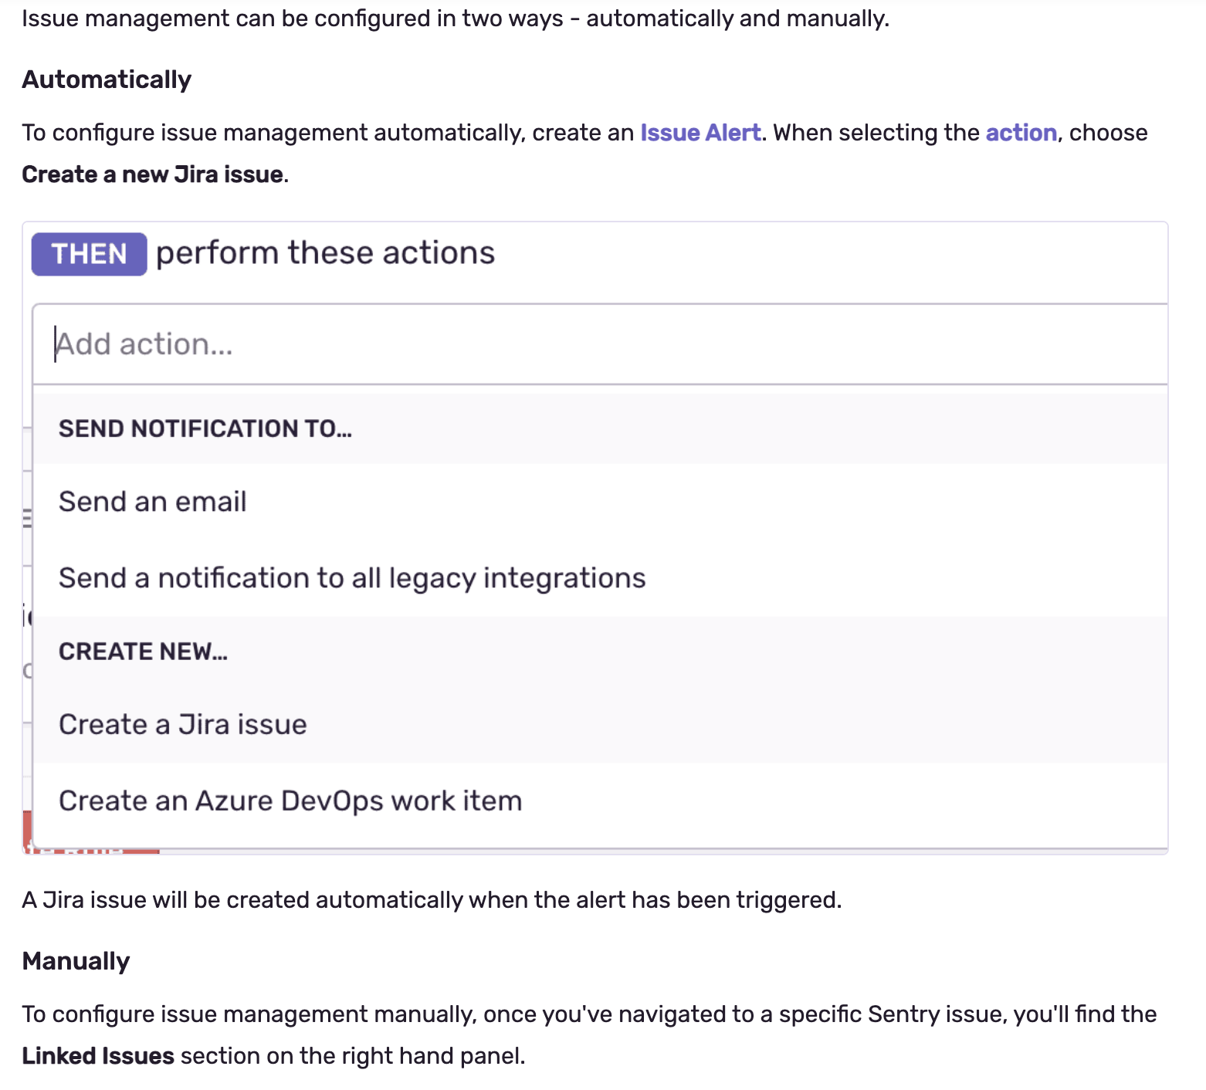Click the bold Linked Issues text
The width and height of the screenshot is (1206, 1090).
click(x=98, y=1056)
